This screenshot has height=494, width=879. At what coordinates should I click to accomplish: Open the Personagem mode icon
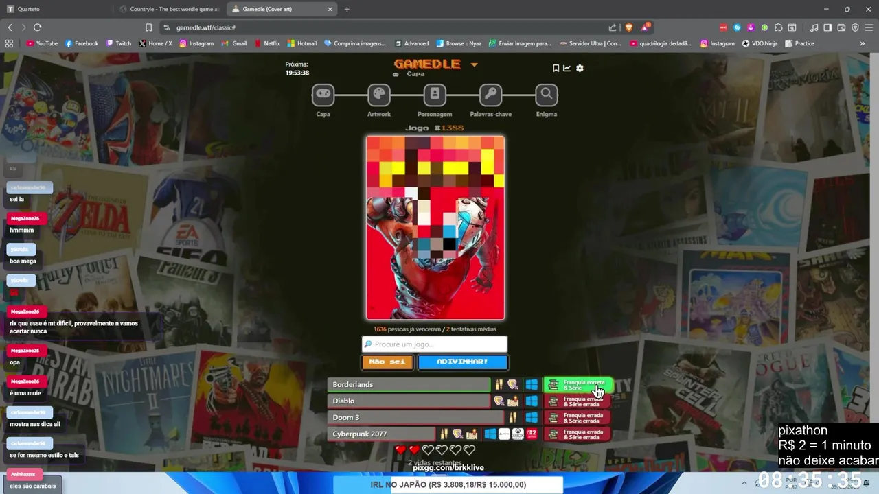point(435,95)
